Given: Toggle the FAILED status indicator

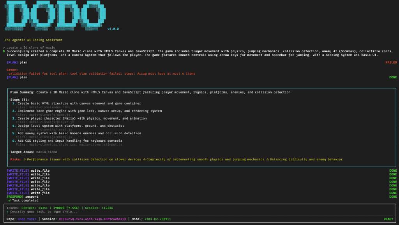Looking at the screenshot, I should pos(391,62).
